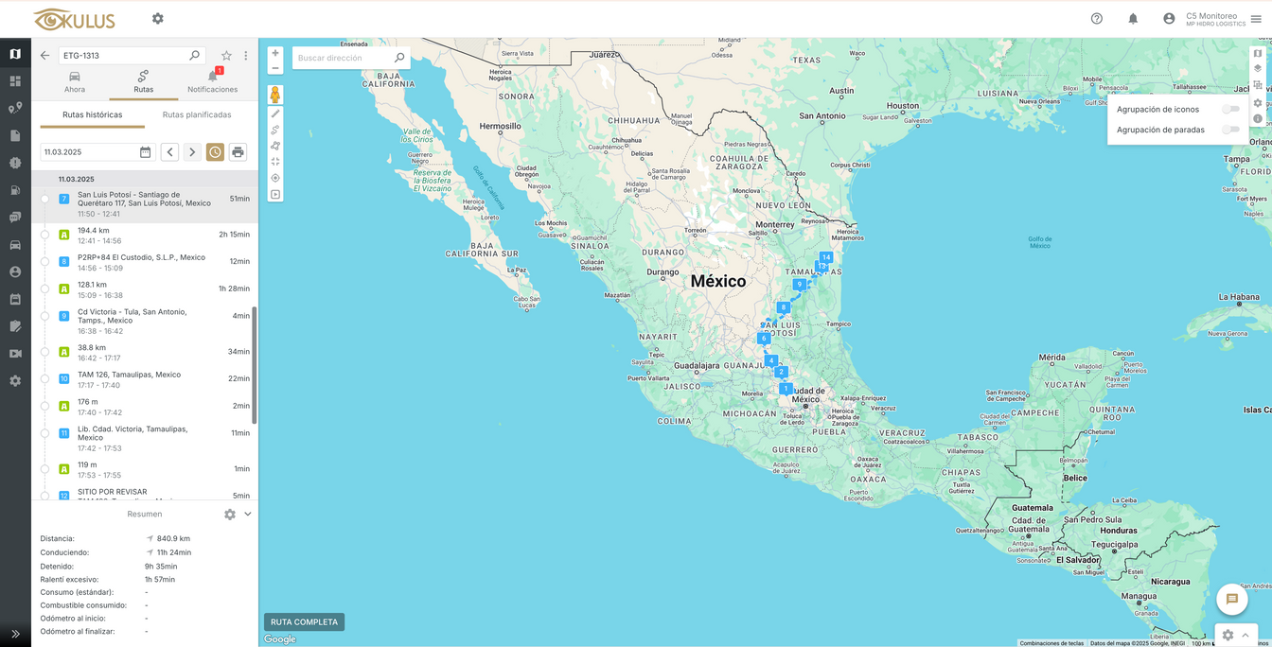This screenshot has width=1272, height=647.
Task: Open the document reports icon in sidebar
Action: tap(15, 135)
